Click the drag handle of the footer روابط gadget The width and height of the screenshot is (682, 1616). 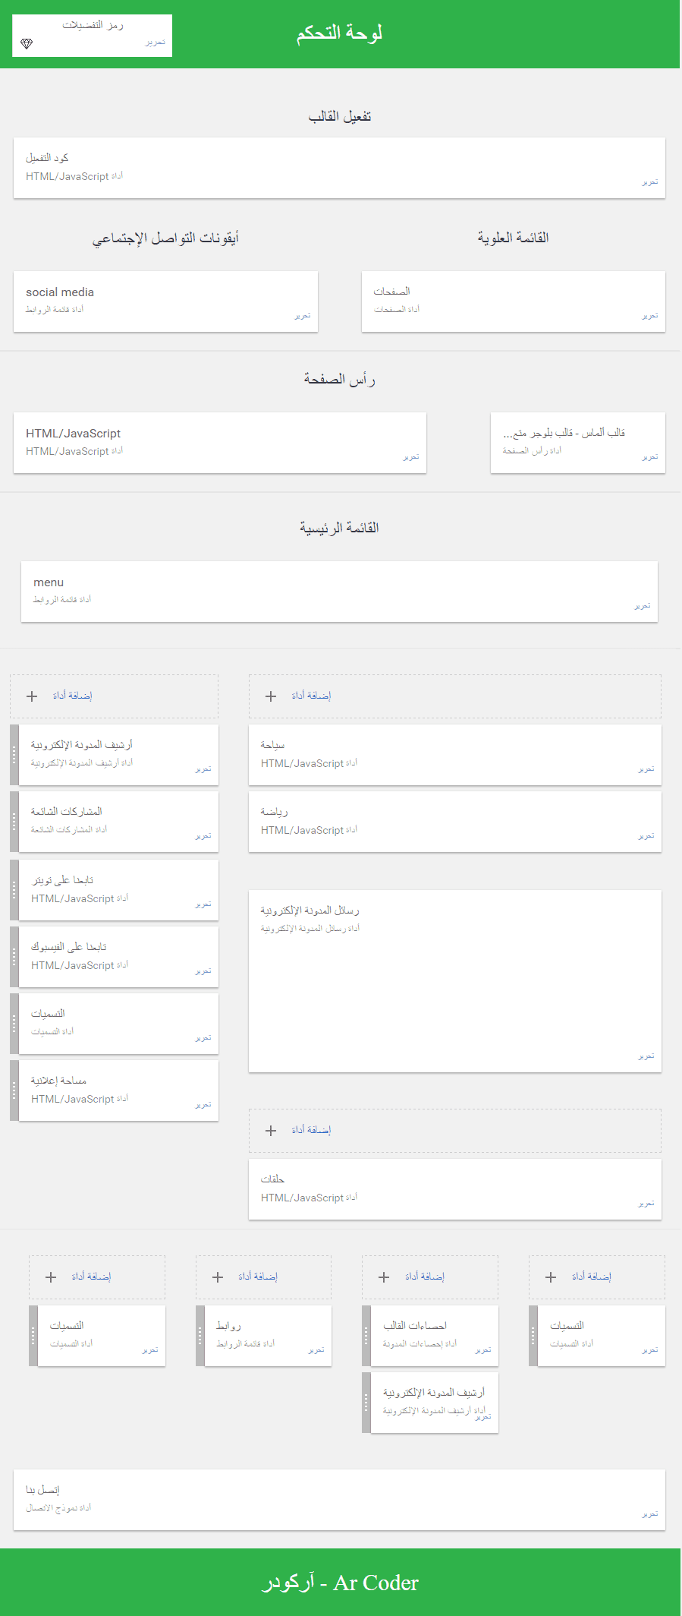200,1336
